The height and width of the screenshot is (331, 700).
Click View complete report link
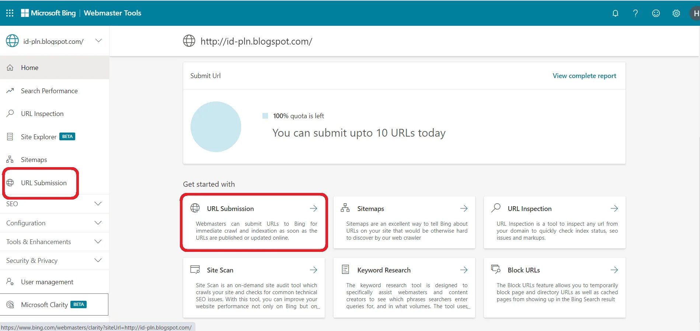pyautogui.click(x=584, y=76)
